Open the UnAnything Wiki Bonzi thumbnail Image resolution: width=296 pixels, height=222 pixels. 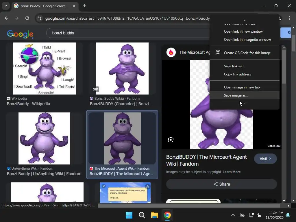pyautogui.click(x=44, y=138)
